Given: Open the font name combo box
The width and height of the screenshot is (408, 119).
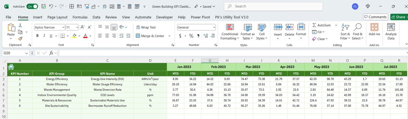Looking at the screenshot, I should point(49,27).
